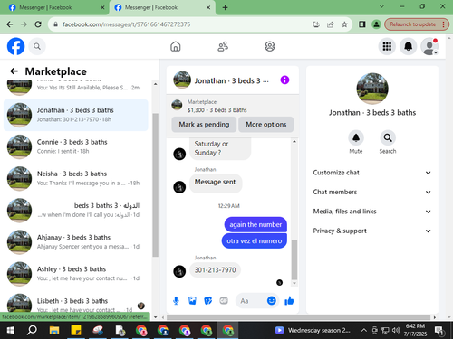Share this page icon in address bar
The height and width of the screenshot is (339, 453).
coord(331,24)
